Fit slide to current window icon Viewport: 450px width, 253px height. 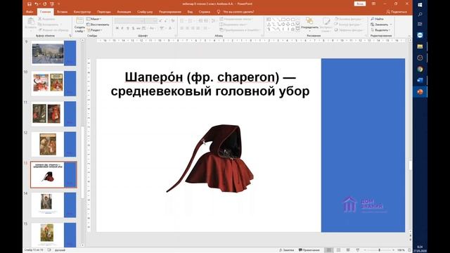[x=409, y=250]
